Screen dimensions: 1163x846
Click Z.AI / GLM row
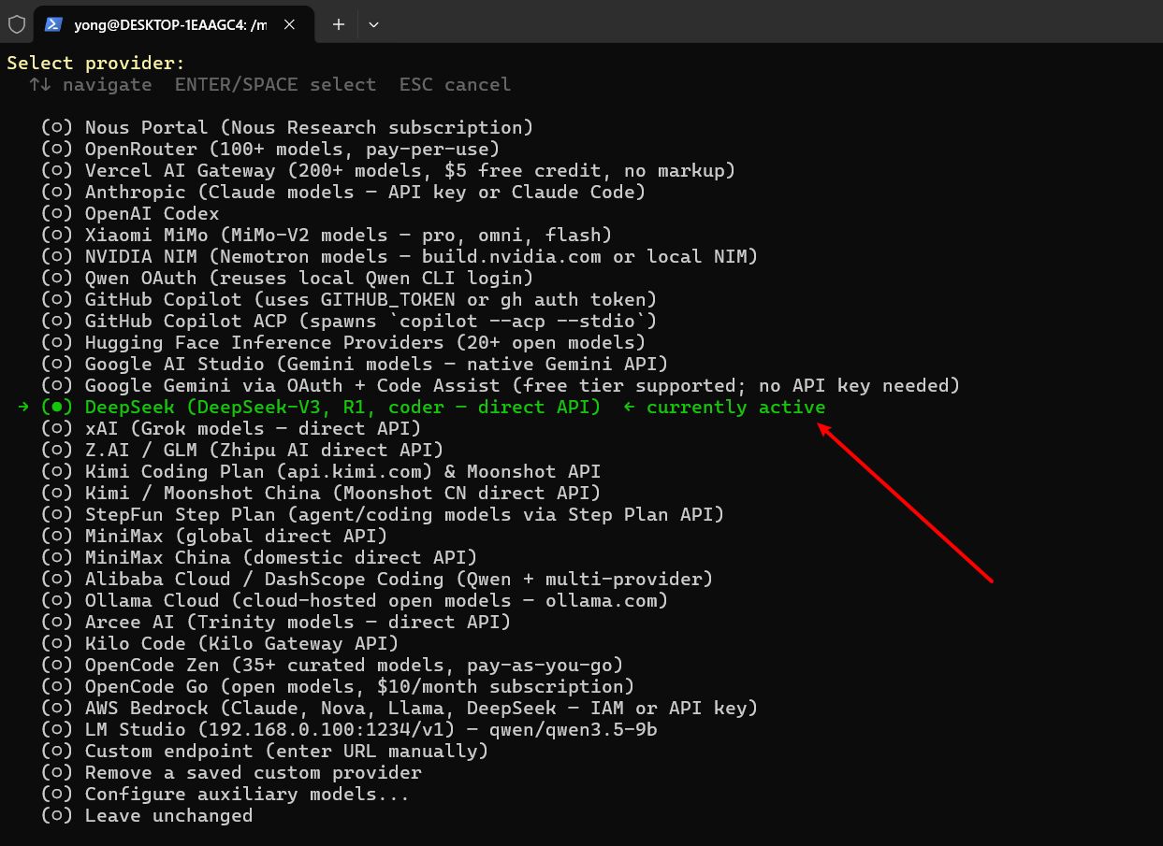tap(242, 450)
